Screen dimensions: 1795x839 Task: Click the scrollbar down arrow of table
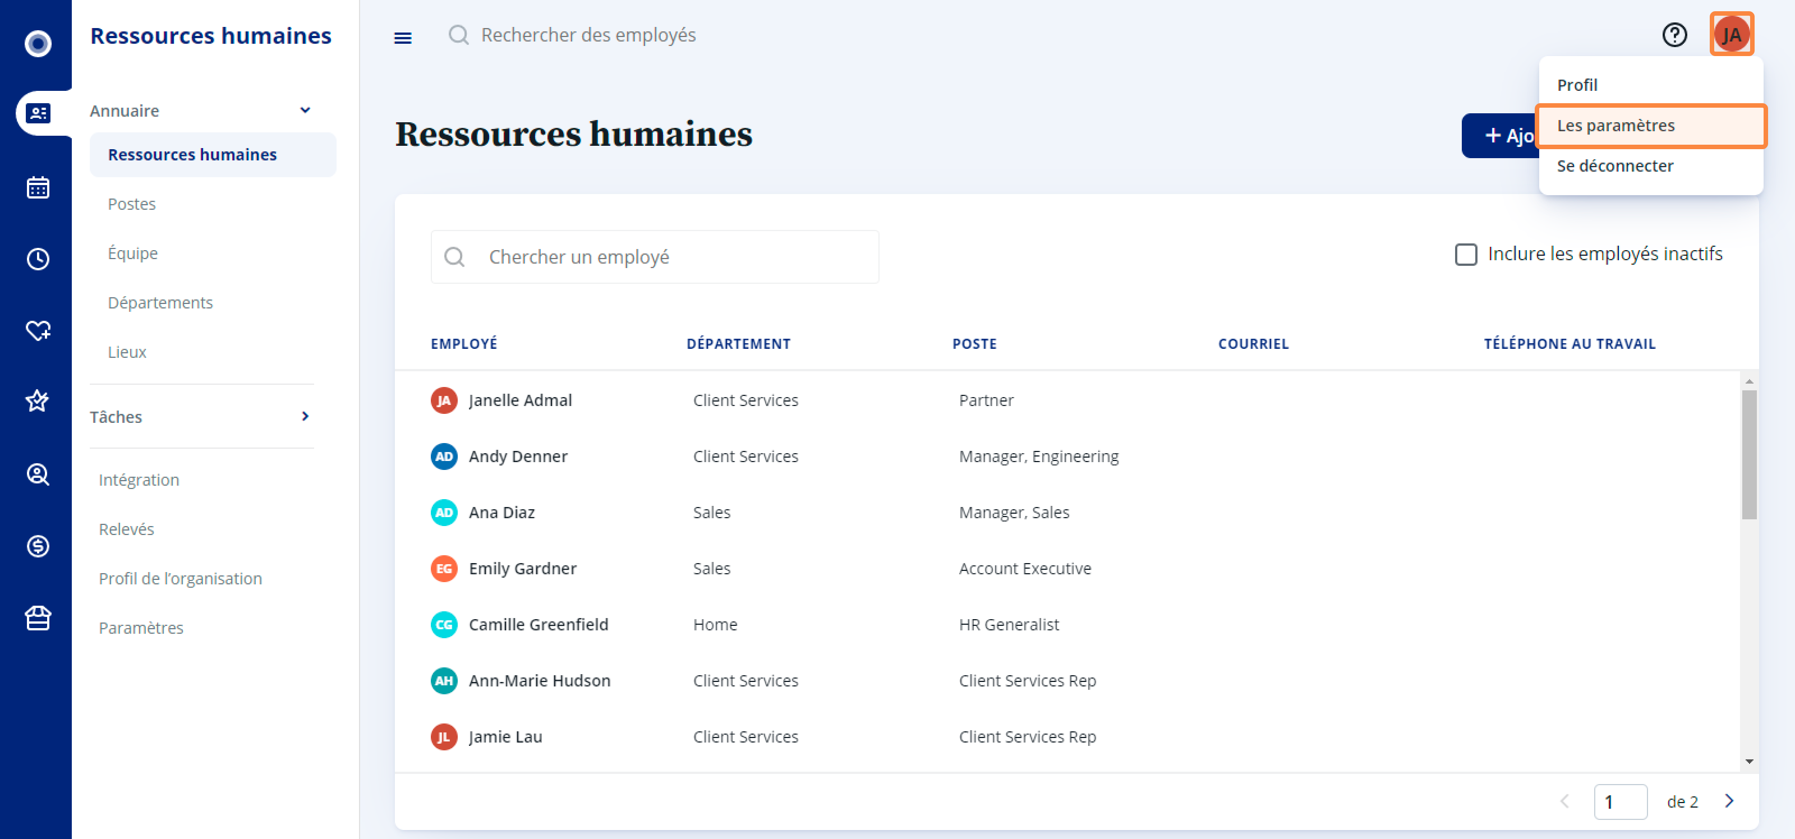point(1749,762)
